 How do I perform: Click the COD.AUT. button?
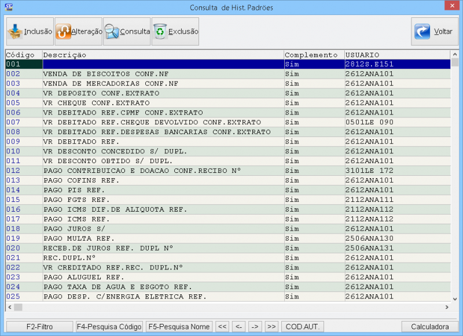[303, 327]
